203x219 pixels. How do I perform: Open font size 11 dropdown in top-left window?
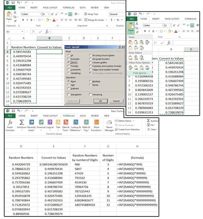point(48,14)
